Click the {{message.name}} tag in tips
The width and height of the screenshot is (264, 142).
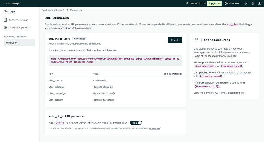click(205, 66)
